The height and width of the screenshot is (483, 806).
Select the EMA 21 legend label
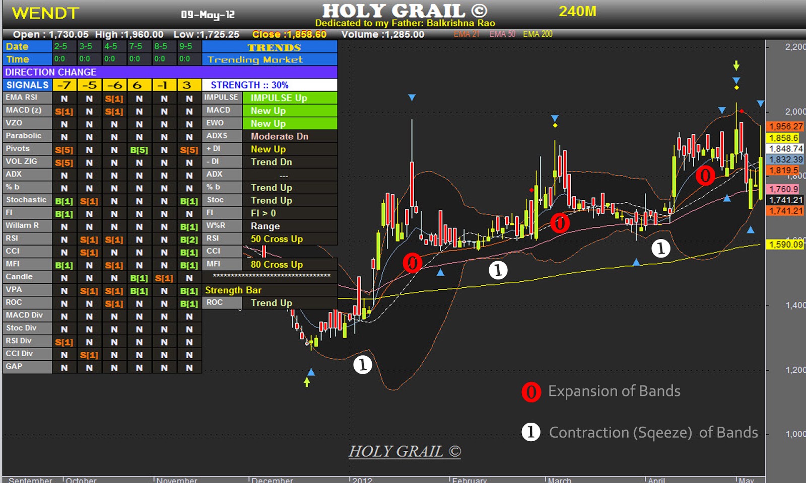coord(466,34)
